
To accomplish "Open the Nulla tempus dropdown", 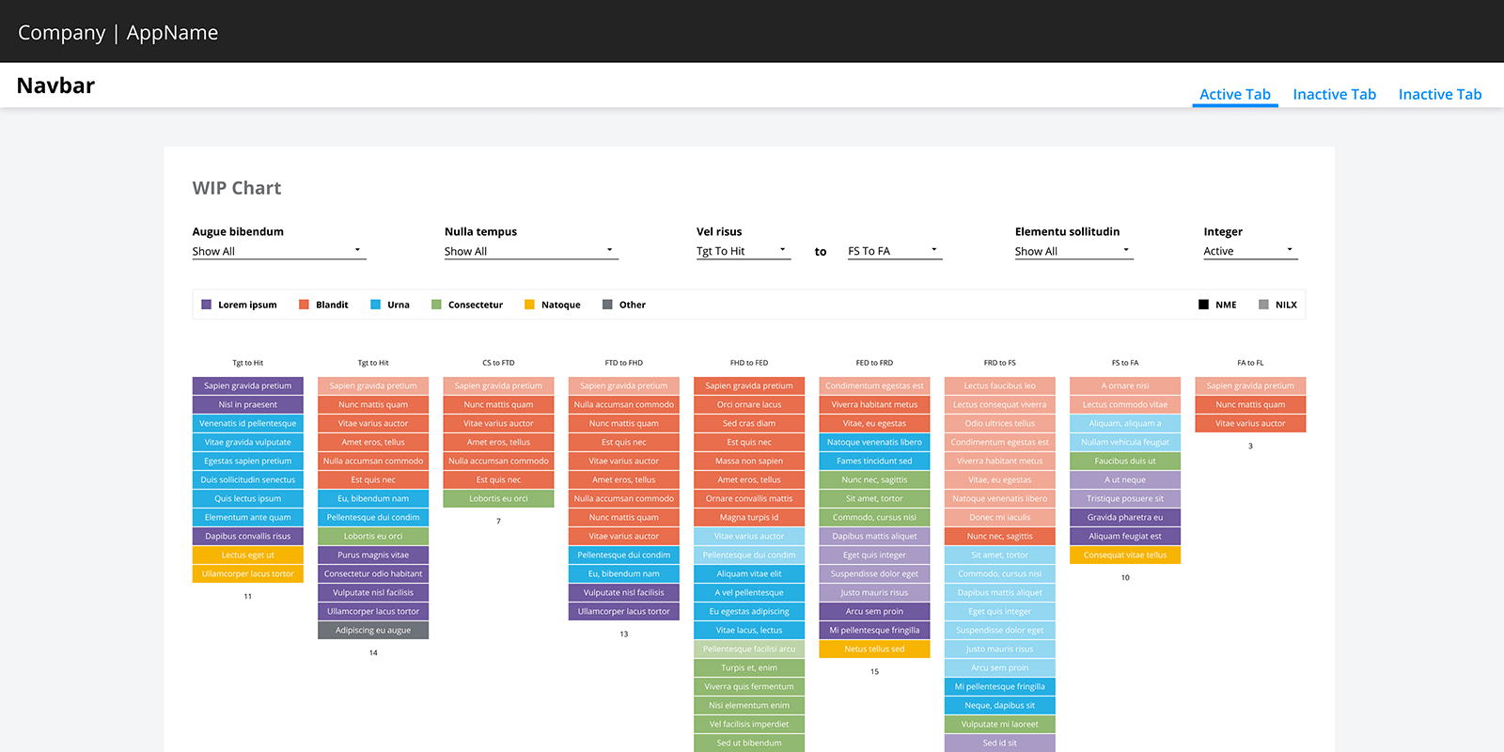I will point(531,251).
